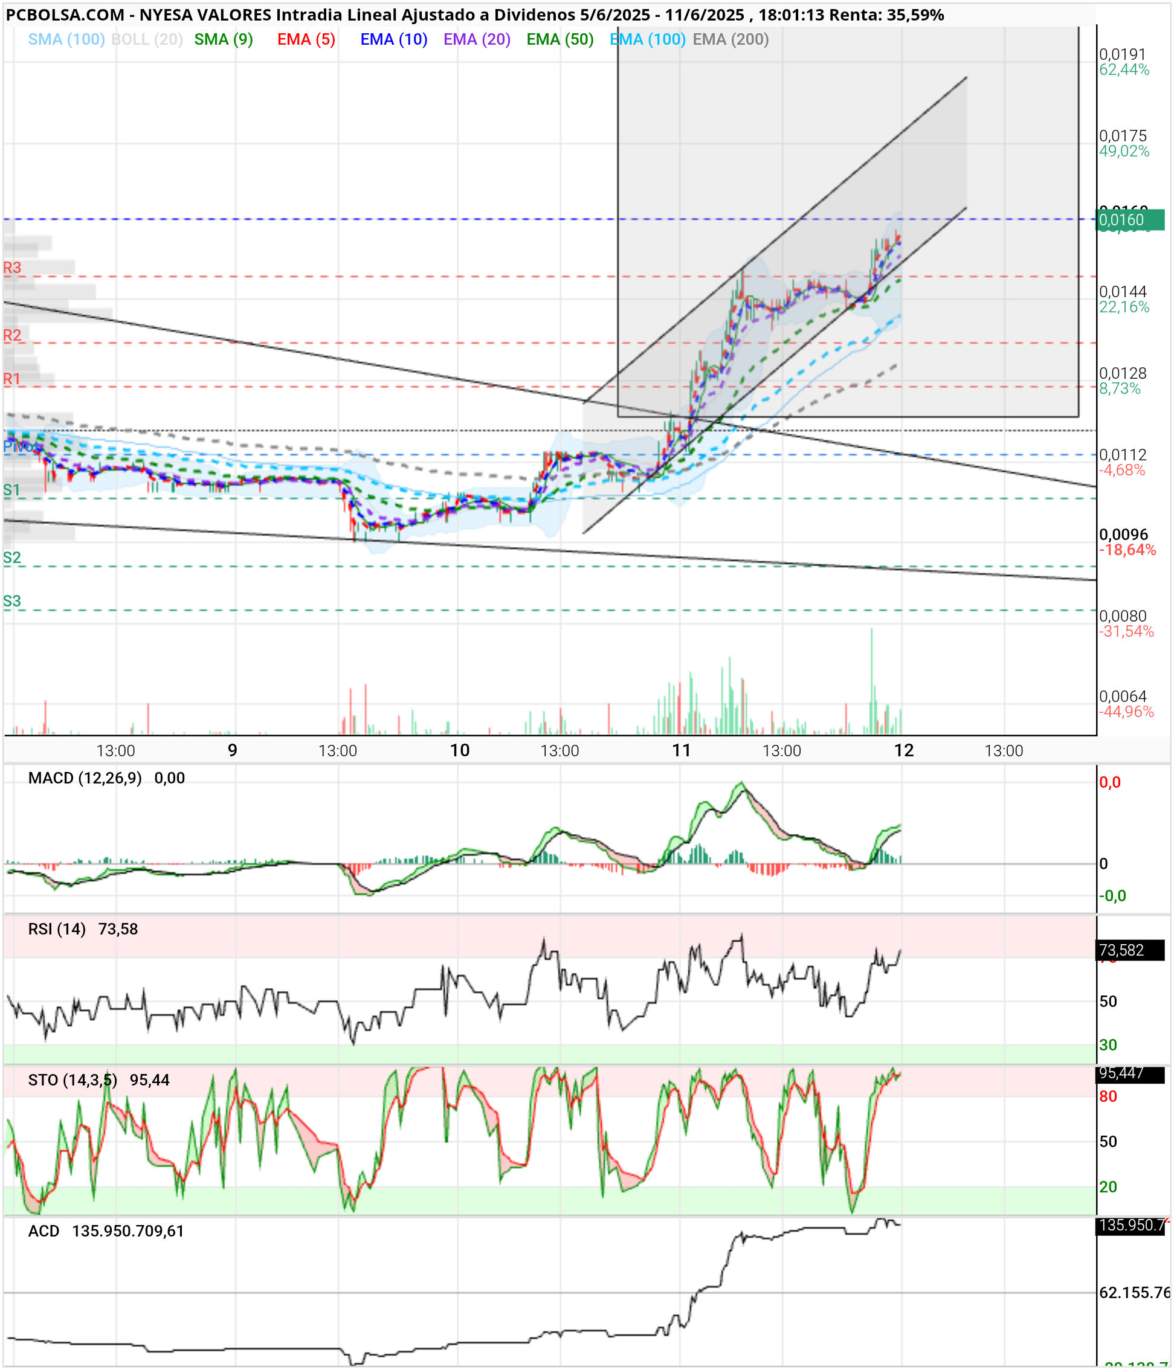Viewport: 1174px width, 1370px height.
Task: Select day 11 on the time axis
Action: (681, 750)
